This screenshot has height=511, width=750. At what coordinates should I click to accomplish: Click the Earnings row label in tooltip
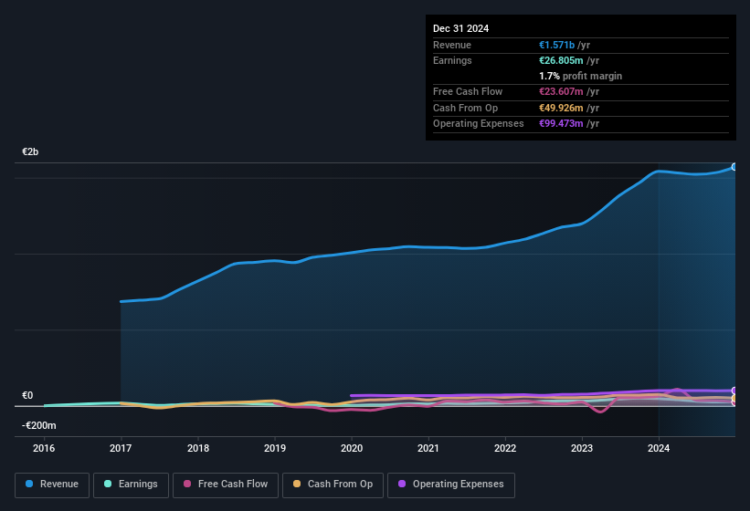pyautogui.click(x=452, y=60)
